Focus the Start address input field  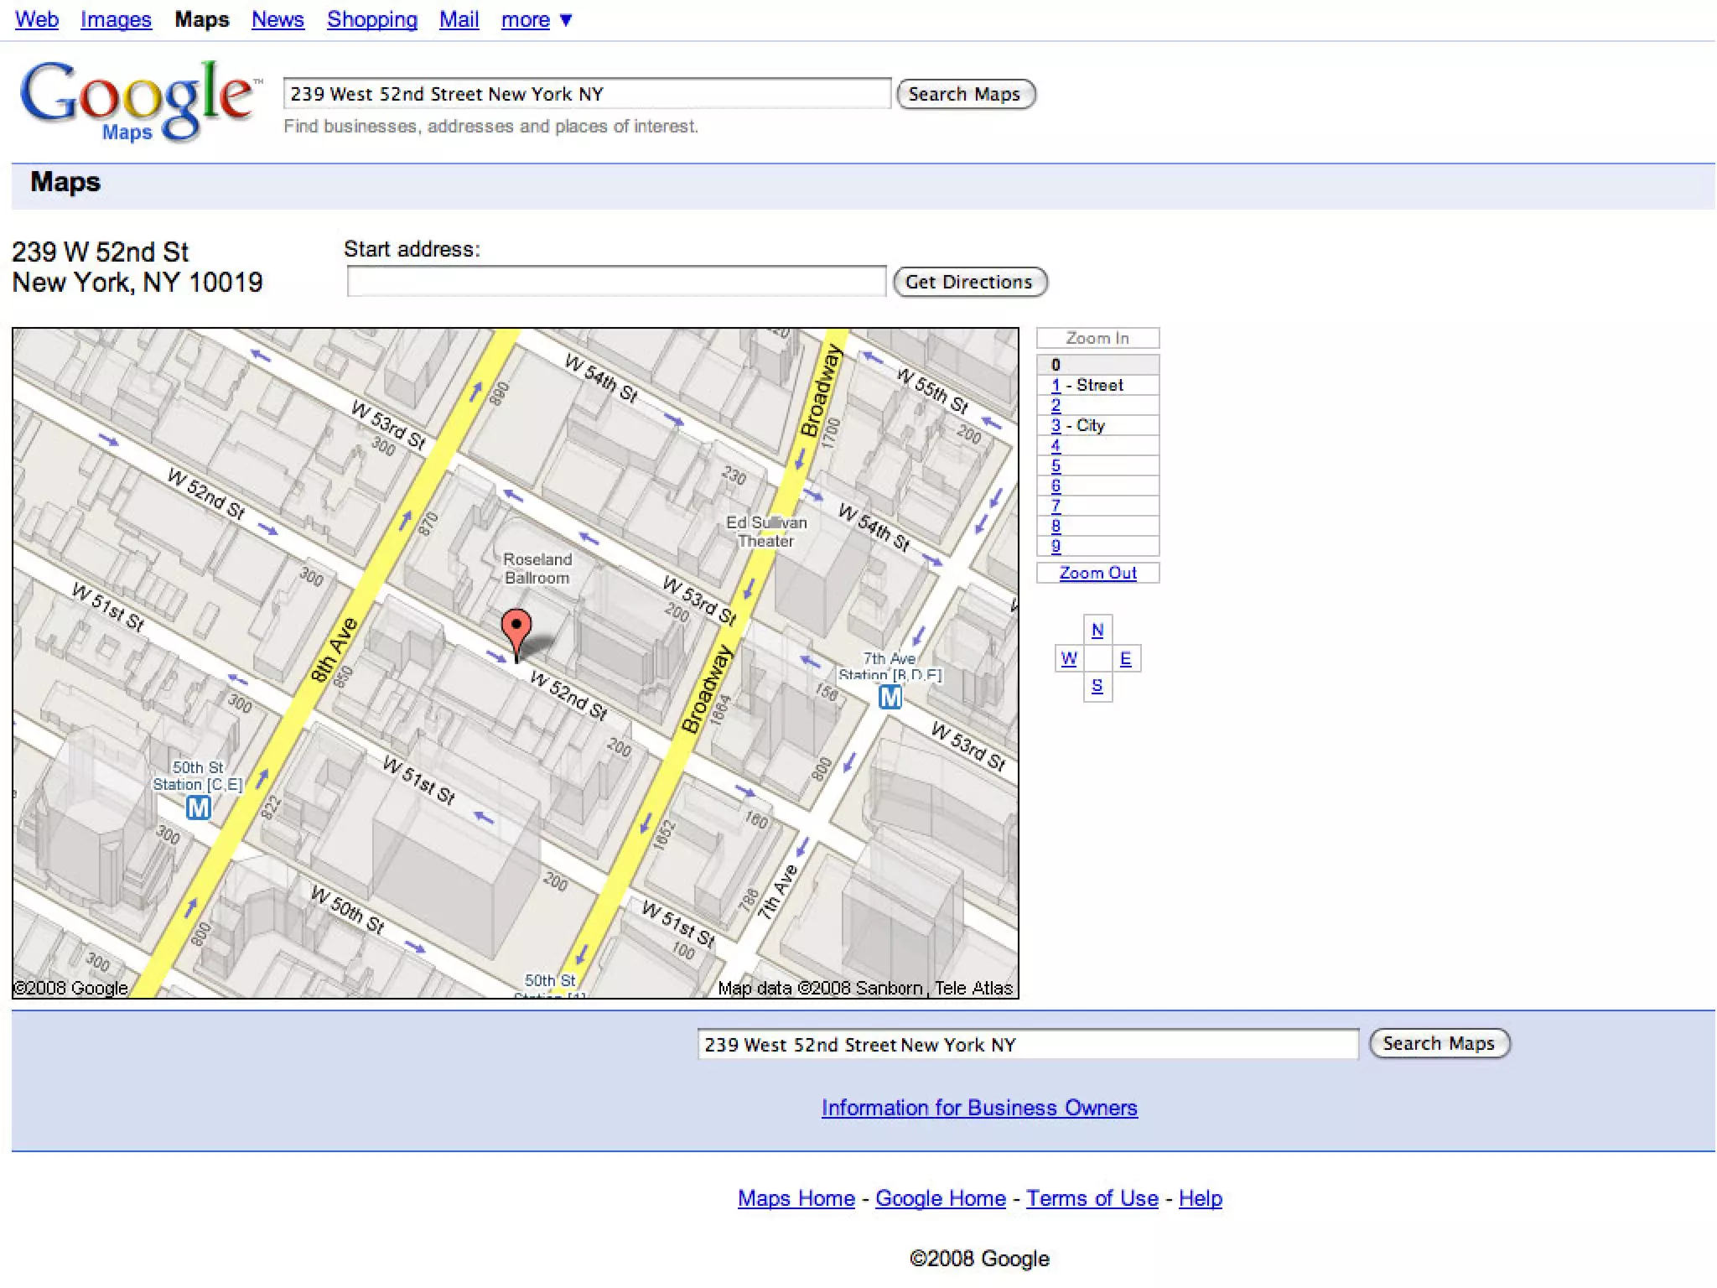coord(616,282)
